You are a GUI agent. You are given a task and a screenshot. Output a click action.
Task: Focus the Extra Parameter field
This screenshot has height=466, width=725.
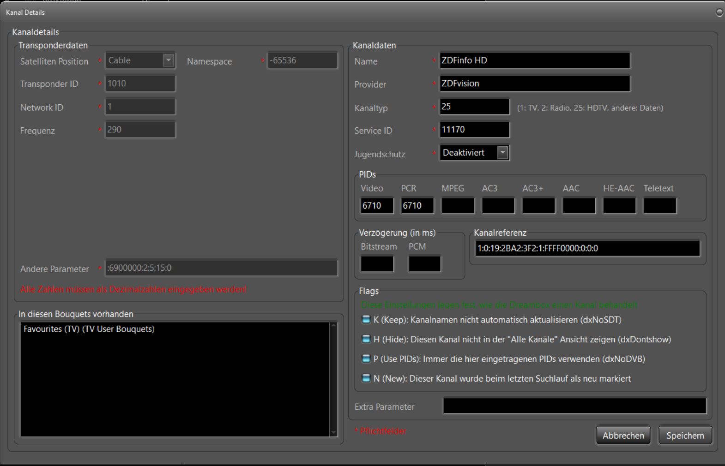[574, 406]
